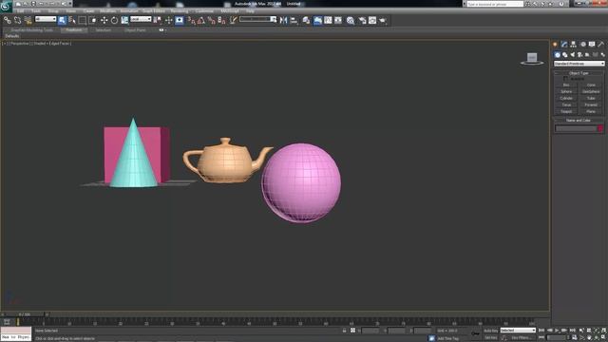Open the Tools menu
The width and height of the screenshot is (608, 342).
tap(36, 11)
